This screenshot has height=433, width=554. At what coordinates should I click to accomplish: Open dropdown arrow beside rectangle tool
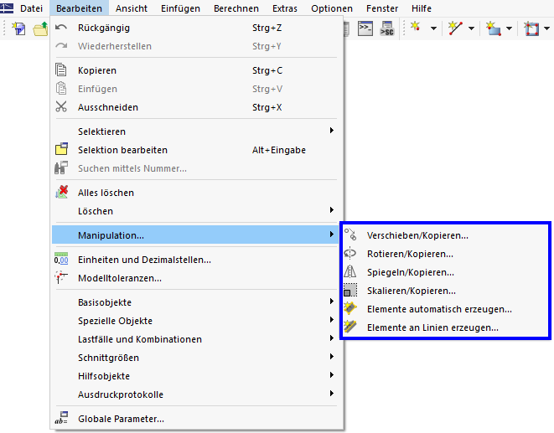pyautogui.click(x=547, y=28)
